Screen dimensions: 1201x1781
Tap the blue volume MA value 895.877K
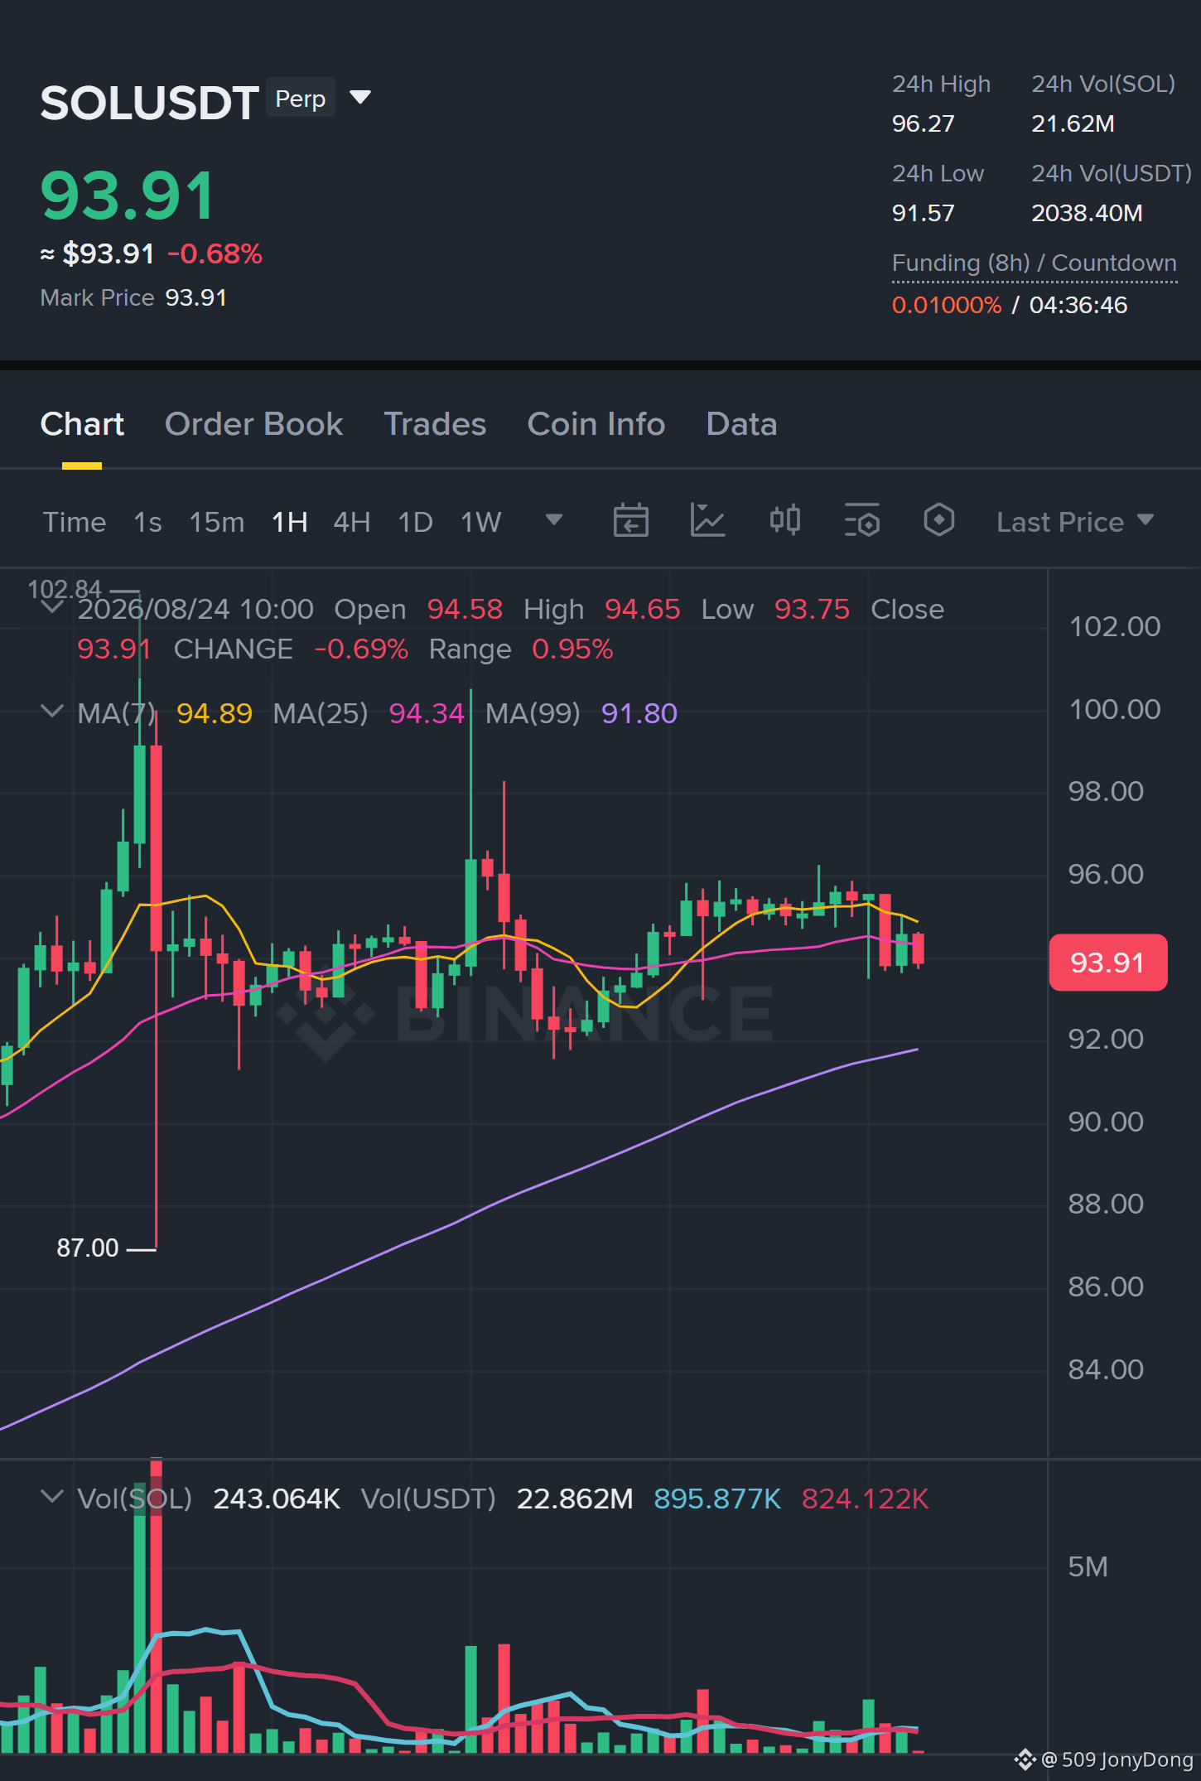point(717,1499)
